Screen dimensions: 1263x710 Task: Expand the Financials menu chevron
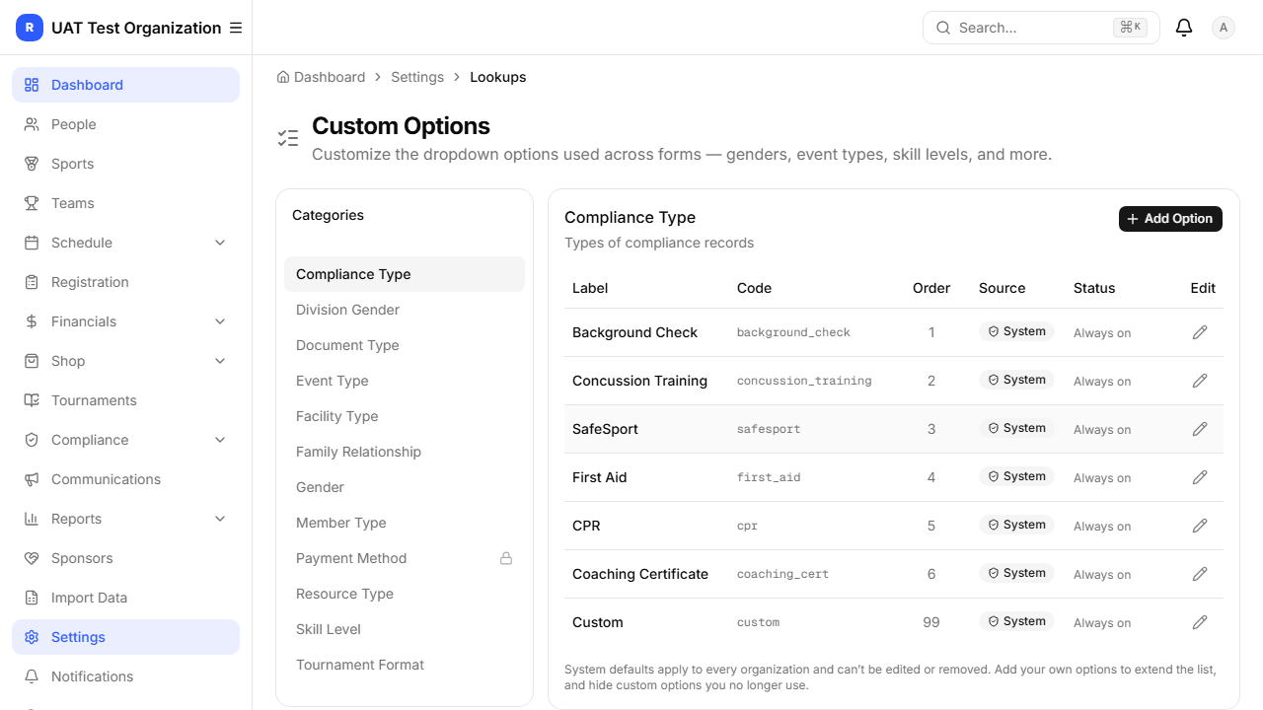(220, 321)
